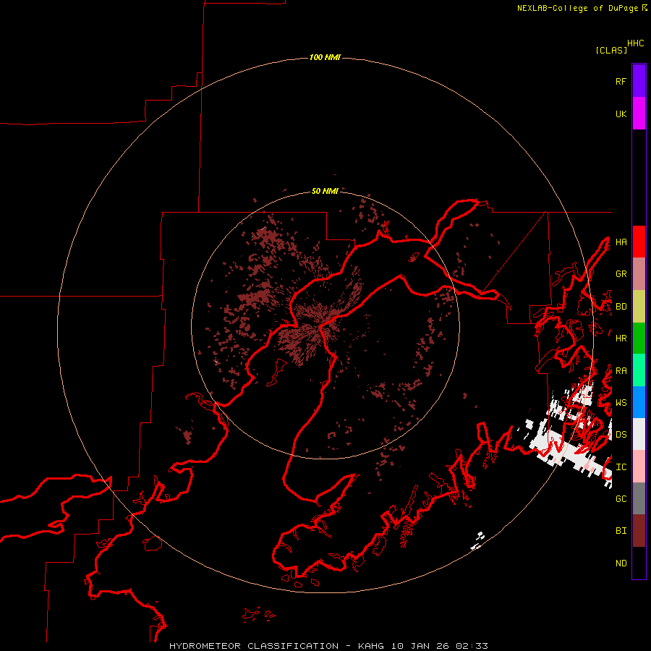The image size is (651, 651).
Task: Click the HHC product code label
Action: point(635,43)
